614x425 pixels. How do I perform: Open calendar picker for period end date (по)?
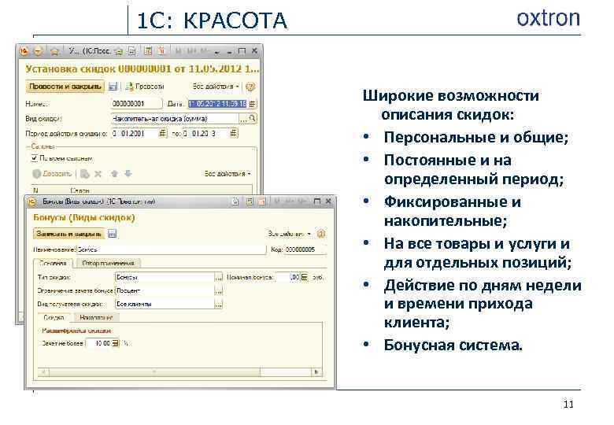[x=233, y=134]
